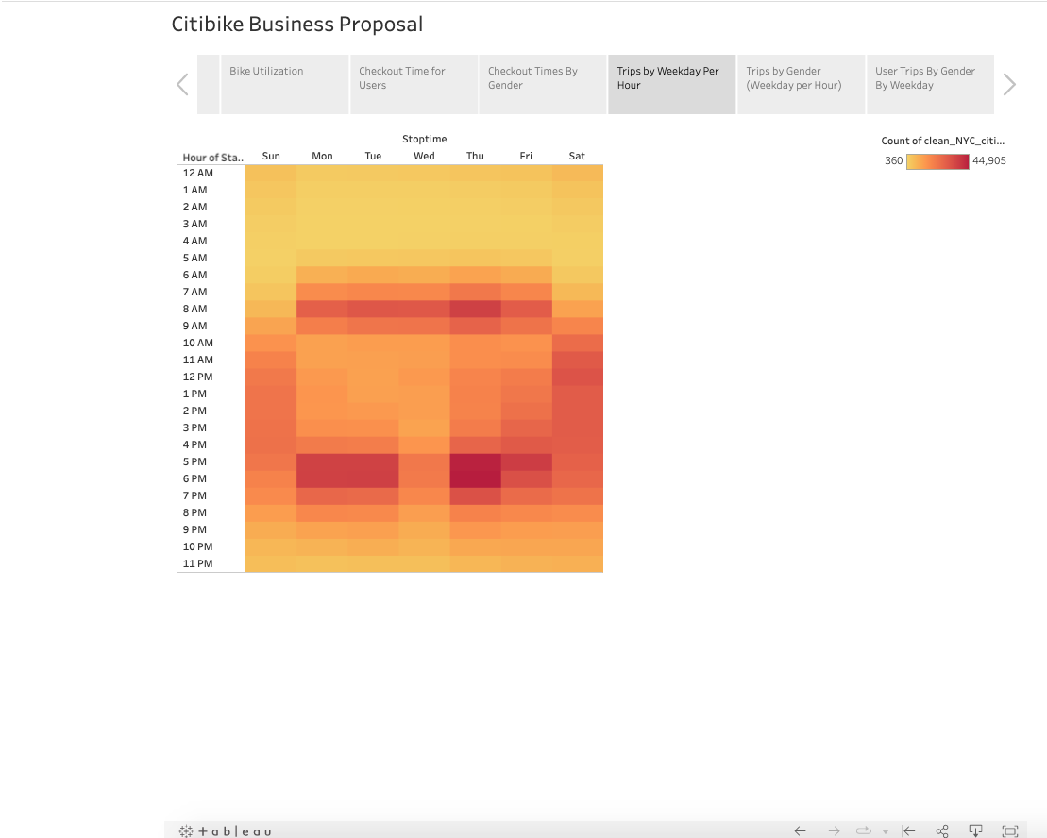Click the Redo arrow in the toolbar
Viewport: 1047px width, 838px height.
coord(835,830)
